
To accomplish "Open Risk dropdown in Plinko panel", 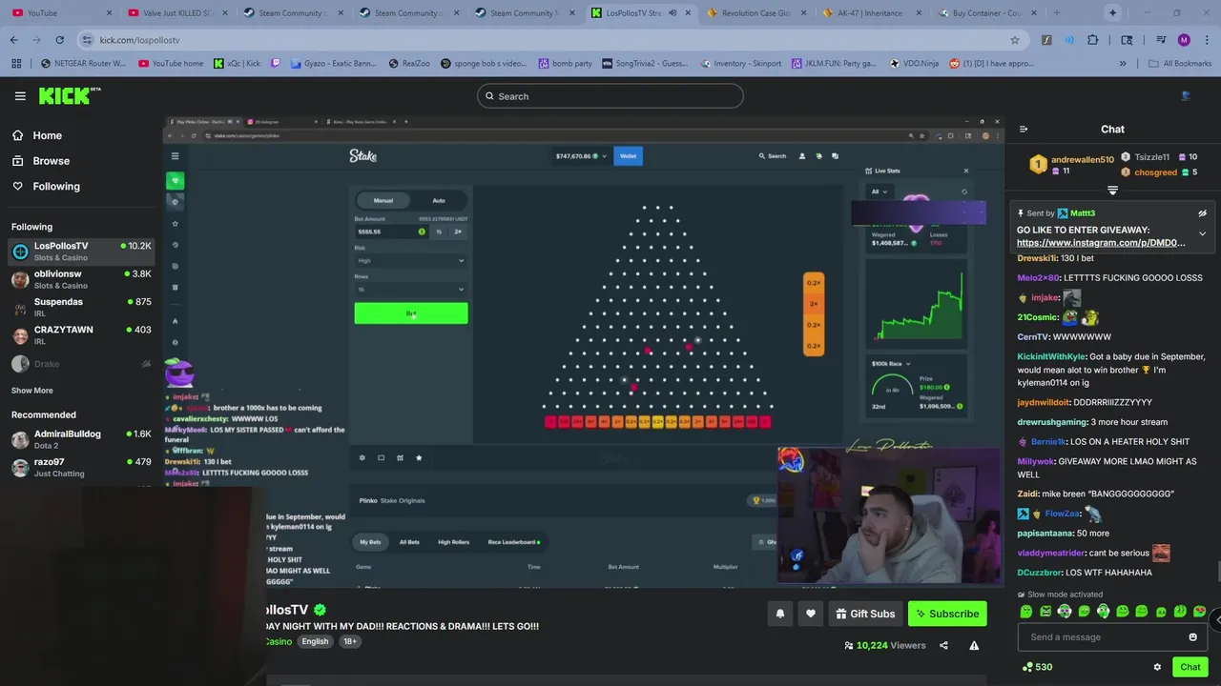I will point(410,260).
